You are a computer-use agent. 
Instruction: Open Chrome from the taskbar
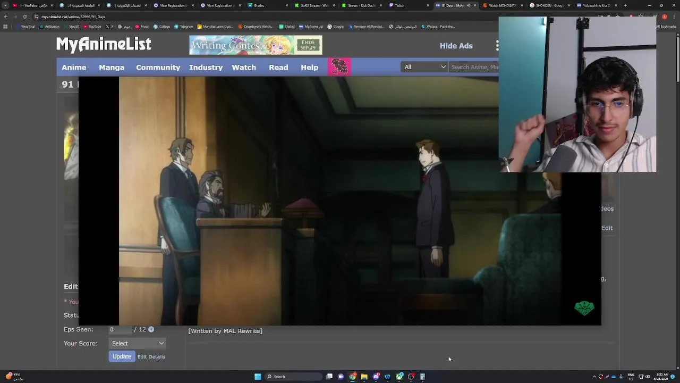(352, 377)
